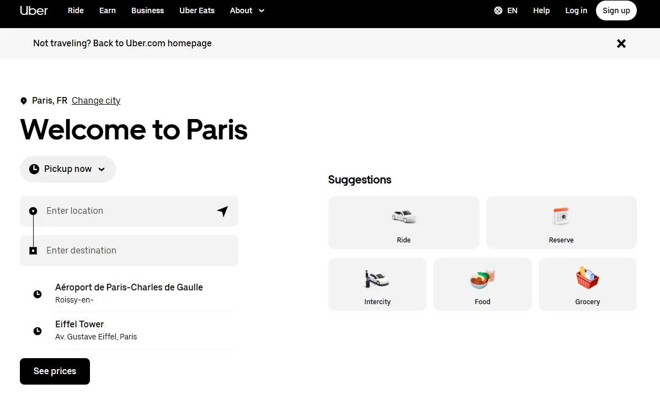Click the See prices button
The width and height of the screenshot is (660, 405).
point(55,371)
